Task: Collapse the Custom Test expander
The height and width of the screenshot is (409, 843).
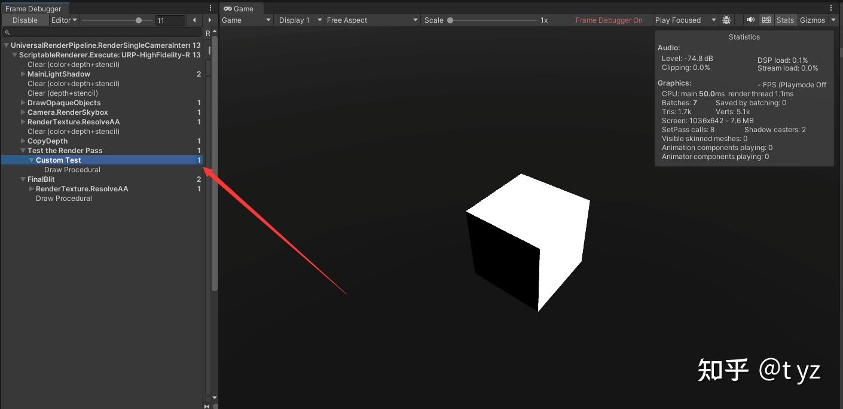Action: tap(31, 160)
